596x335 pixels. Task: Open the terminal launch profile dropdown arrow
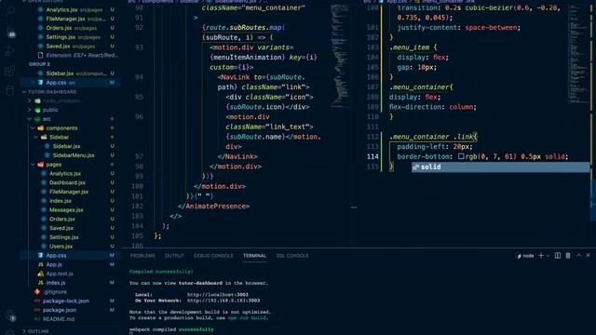point(548,256)
